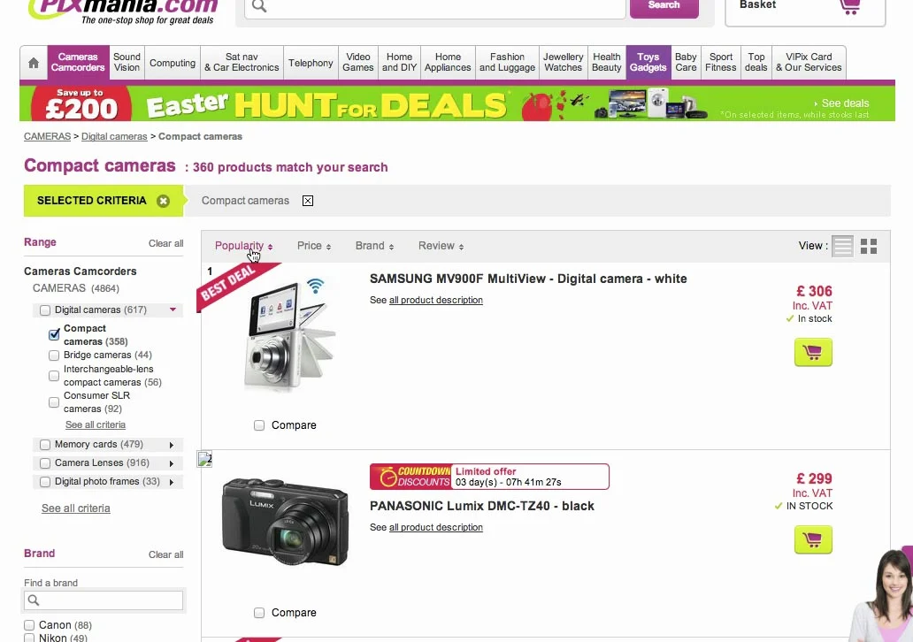913x642 pixels.
Task: Open the Home and DIY tab
Action: (400, 62)
